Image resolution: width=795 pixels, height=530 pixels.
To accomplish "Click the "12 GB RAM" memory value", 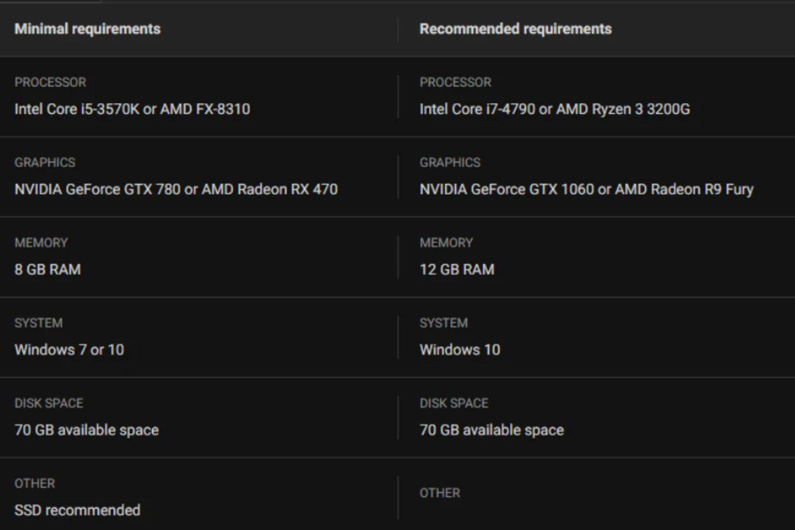I will coord(457,269).
